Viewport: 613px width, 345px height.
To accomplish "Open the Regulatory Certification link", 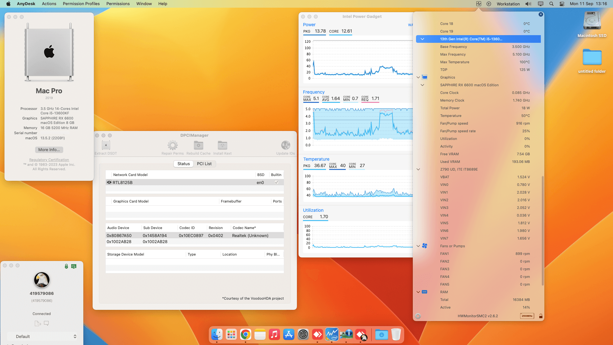I will pyautogui.click(x=49, y=160).
